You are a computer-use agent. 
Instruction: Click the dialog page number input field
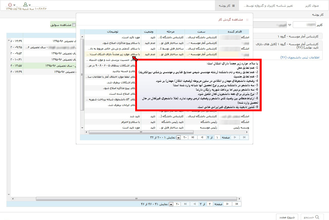tap(217, 137)
